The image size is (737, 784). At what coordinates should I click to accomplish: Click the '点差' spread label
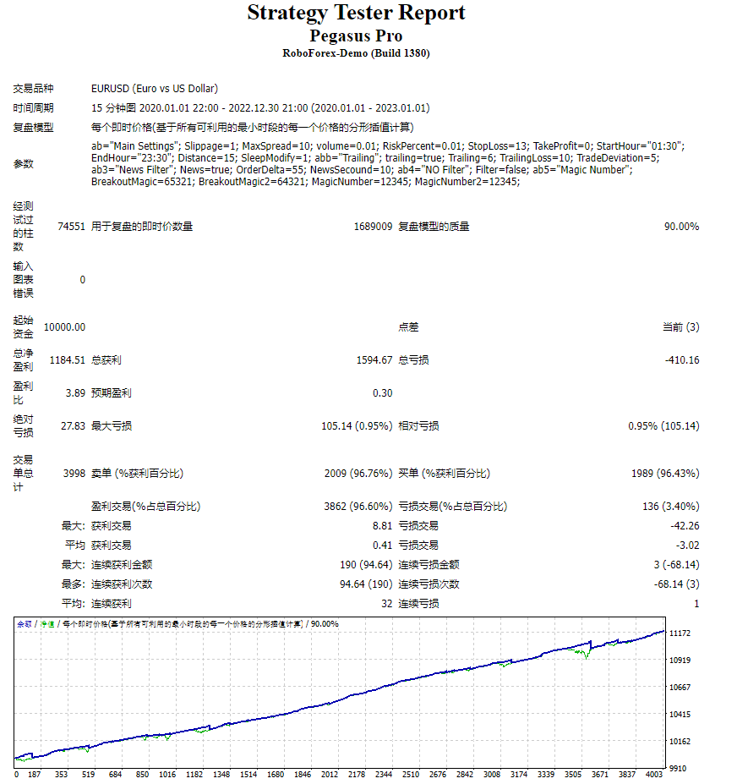(x=408, y=327)
